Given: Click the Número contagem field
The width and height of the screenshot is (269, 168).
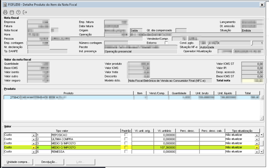Looking at the screenshot, I should coord(116,43).
